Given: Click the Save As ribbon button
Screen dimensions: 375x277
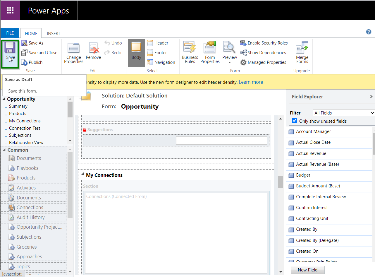Looking at the screenshot, I should click(32, 43).
